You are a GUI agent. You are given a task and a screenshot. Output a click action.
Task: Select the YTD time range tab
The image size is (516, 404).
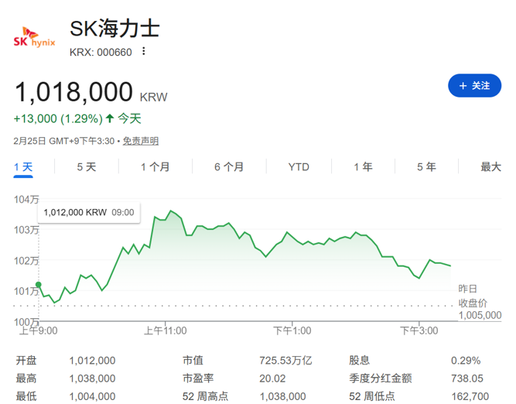pos(299,166)
